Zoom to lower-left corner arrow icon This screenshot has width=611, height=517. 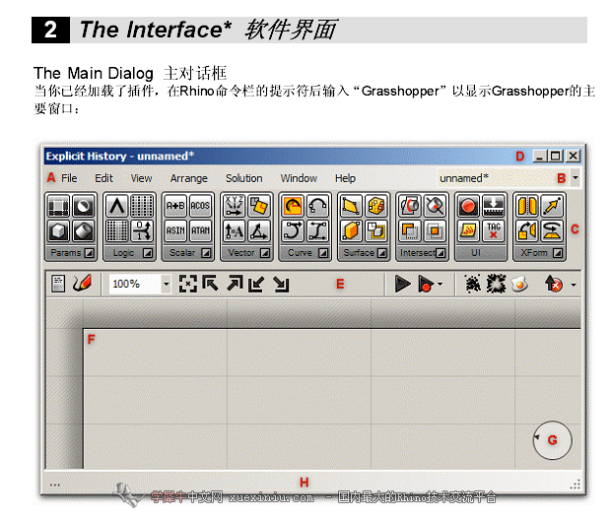256,284
